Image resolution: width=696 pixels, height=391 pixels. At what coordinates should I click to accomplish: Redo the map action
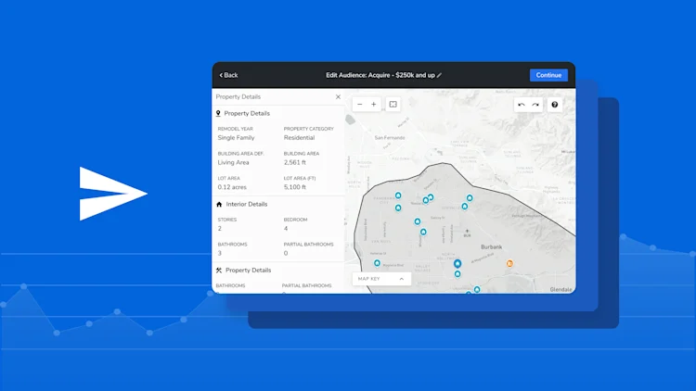[535, 105]
